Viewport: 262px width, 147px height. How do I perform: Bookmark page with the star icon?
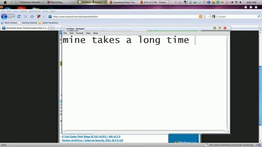[205, 16]
